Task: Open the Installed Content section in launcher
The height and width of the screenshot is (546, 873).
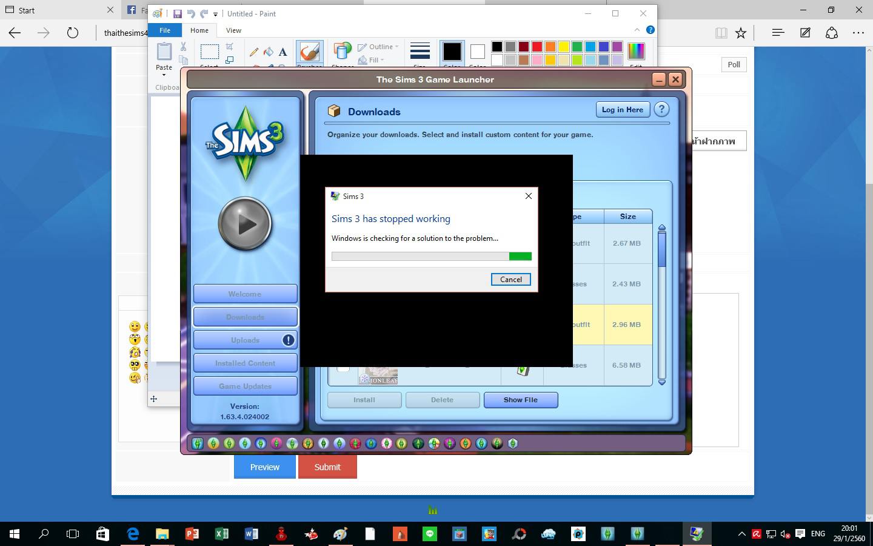Action: coord(245,363)
